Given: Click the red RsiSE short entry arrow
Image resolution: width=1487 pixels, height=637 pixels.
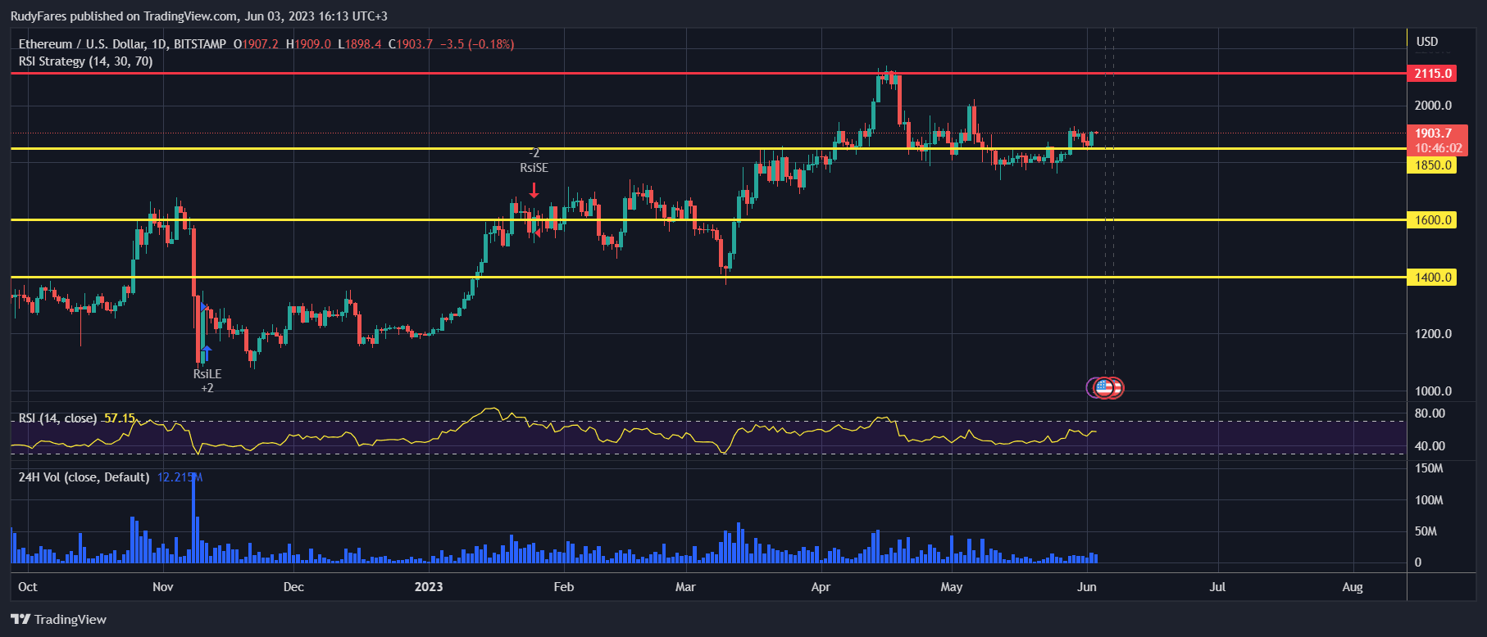Looking at the screenshot, I should pos(534,190).
